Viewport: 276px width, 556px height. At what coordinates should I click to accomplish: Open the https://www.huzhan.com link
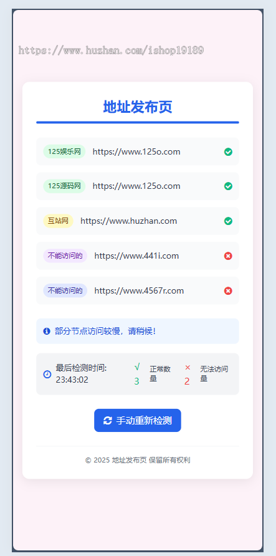click(x=128, y=221)
